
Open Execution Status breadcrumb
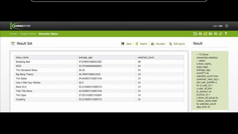pyautogui.click(x=48, y=34)
